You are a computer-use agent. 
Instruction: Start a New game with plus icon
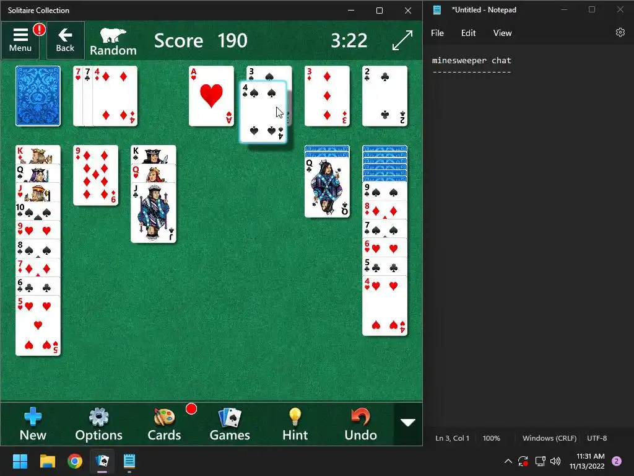click(x=33, y=424)
